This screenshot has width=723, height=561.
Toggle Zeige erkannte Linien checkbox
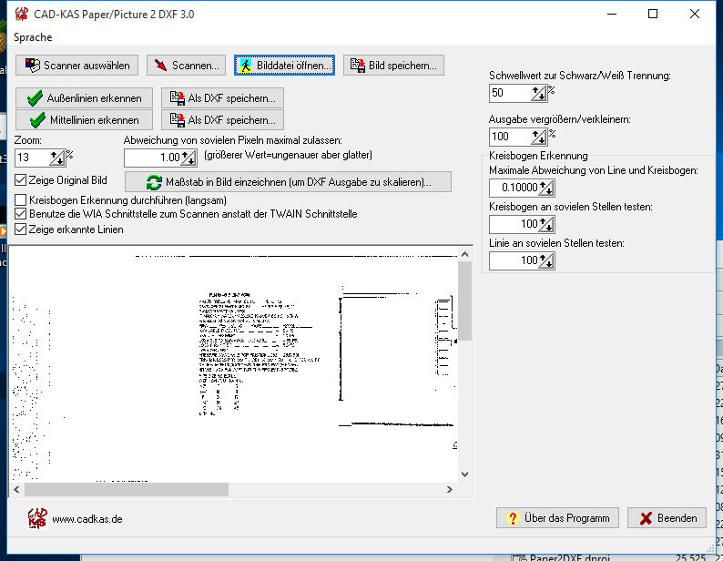[21, 229]
